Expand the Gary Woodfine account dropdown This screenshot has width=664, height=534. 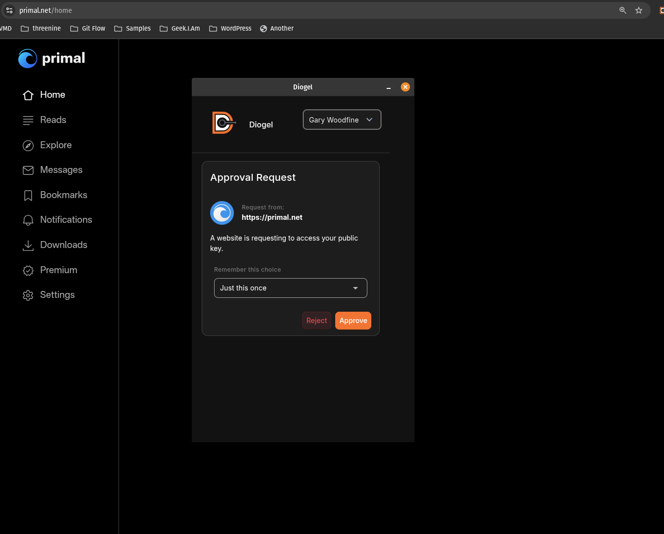342,120
